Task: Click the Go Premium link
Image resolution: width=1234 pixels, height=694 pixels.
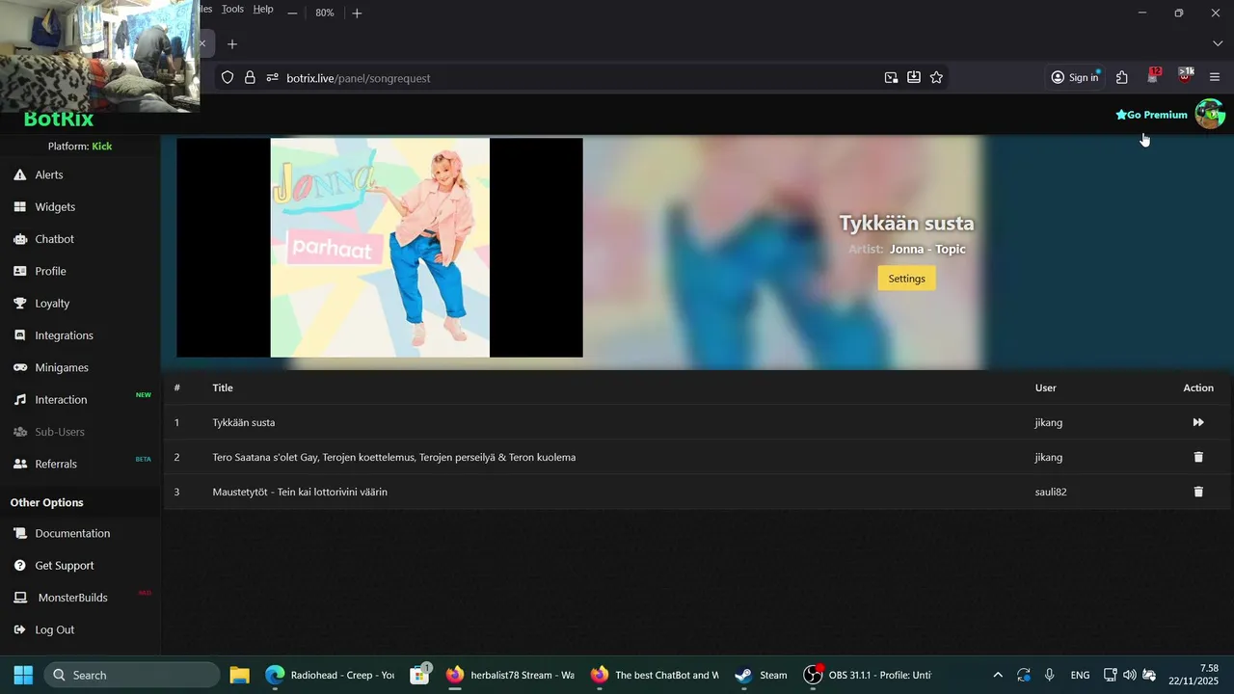Action: pos(1151,115)
